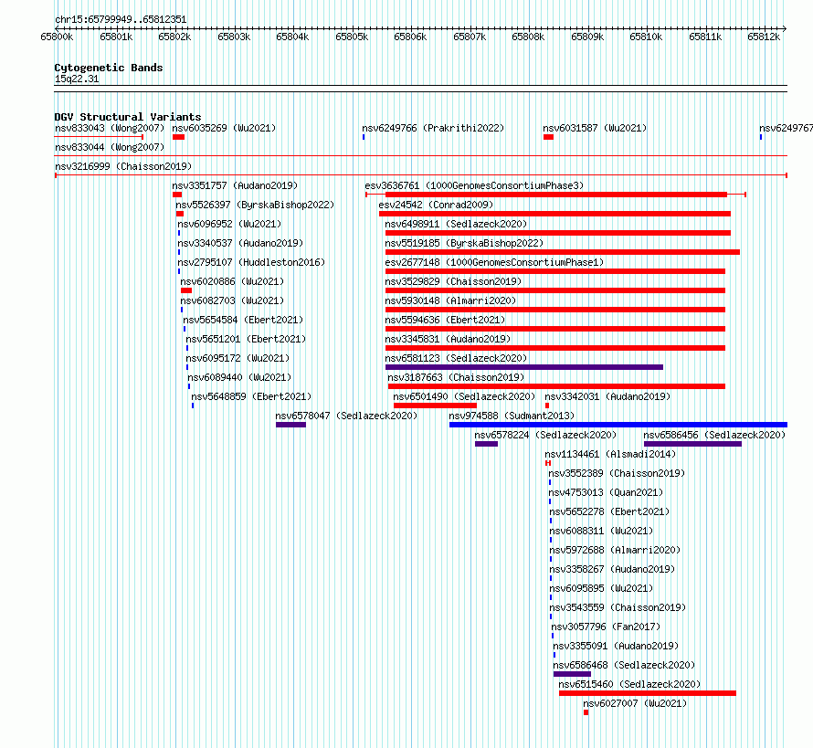Click the 65803k ruler tick label
This screenshot has height=748, width=813.
[234, 37]
